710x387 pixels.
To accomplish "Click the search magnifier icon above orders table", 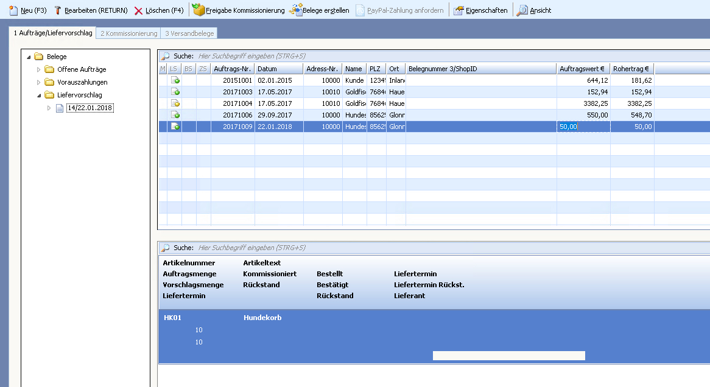I will click(x=164, y=56).
